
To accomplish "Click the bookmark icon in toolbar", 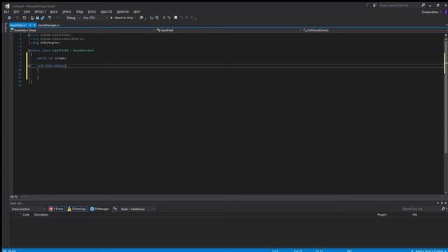I will click(x=176, y=17).
